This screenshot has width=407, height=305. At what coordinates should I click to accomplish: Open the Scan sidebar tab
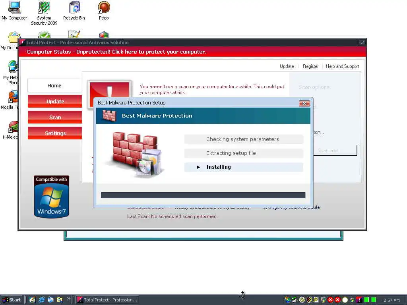tap(55, 117)
